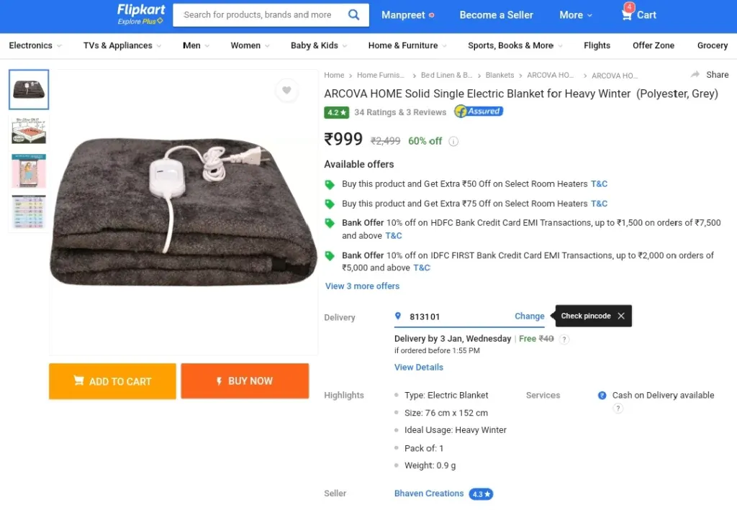Click the search magnifier icon

[353, 14]
